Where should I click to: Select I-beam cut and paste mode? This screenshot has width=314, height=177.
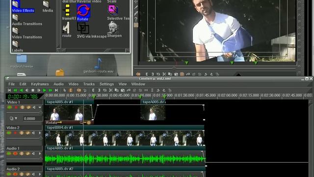point(71,90)
